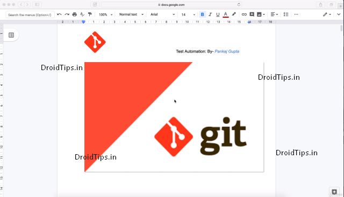This screenshot has width=344, height=197.
Task: Go back in Safari
Action: (x=21, y=4)
